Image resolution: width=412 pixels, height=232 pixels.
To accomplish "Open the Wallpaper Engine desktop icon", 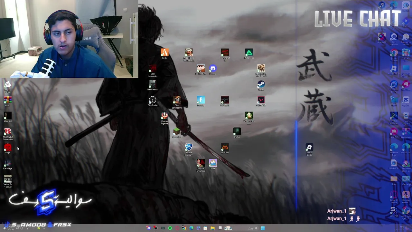I will point(394,86).
